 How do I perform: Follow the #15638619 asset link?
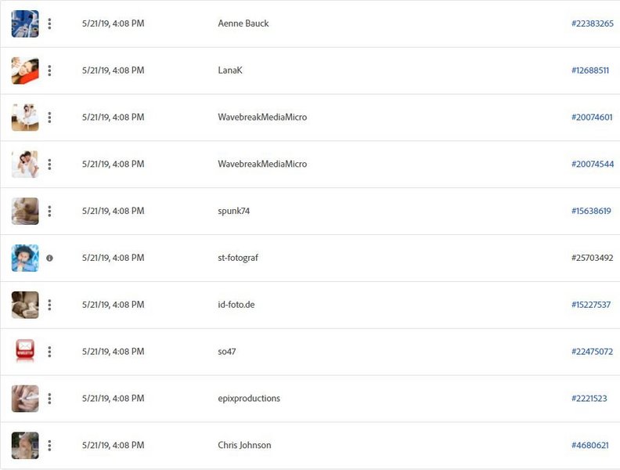(x=591, y=211)
